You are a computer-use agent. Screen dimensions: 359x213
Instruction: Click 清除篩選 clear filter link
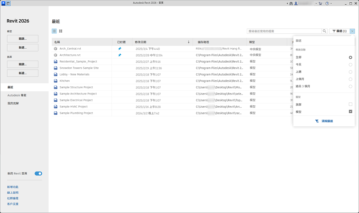pyautogui.click(x=324, y=121)
